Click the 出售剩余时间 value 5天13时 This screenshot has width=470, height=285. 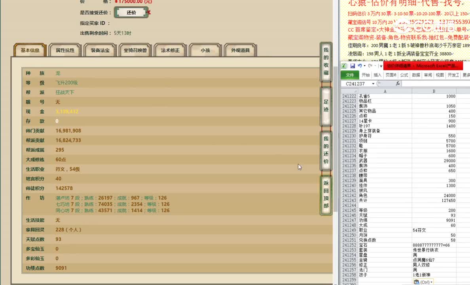(x=123, y=33)
